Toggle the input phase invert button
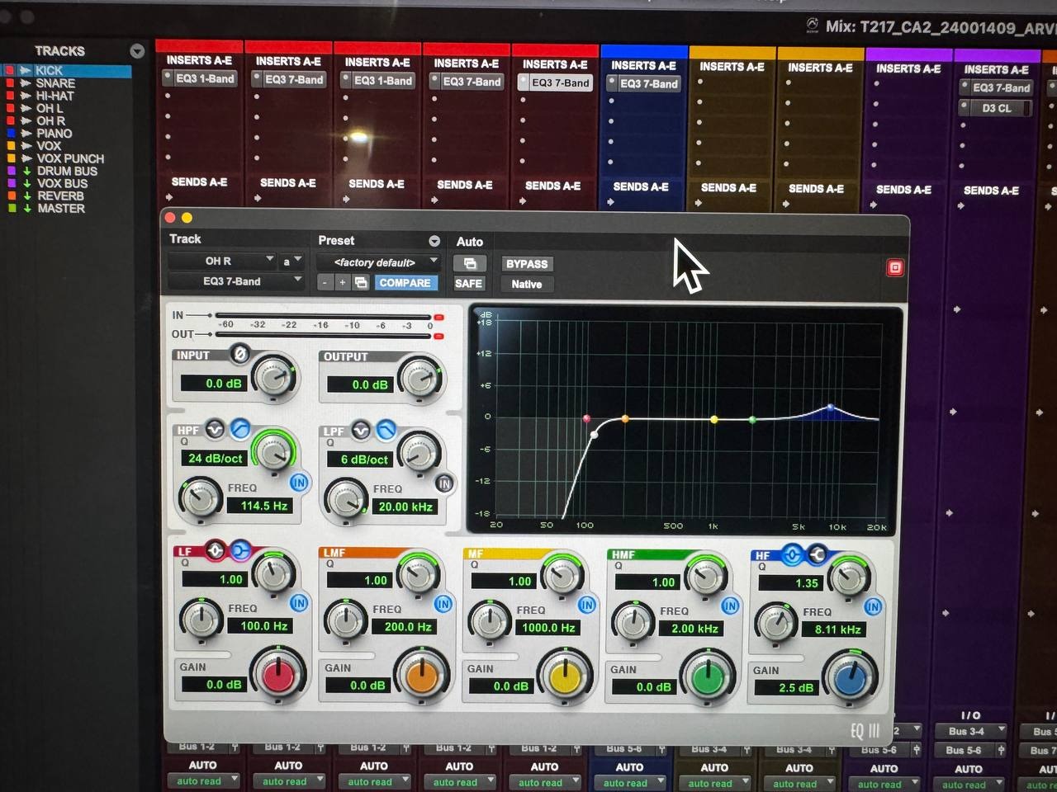1057x792 pixels. pyautogui.click(x=239, y=354)
